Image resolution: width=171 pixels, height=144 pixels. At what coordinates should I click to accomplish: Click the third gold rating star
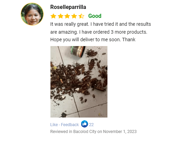tap(67, 16)
